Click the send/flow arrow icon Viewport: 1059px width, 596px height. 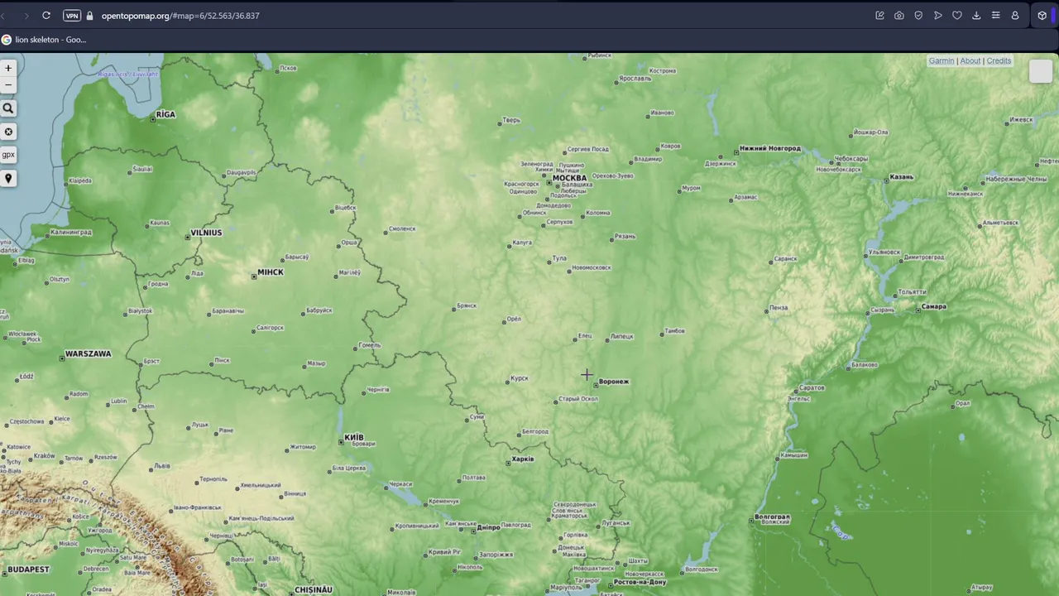coord(937,16)
